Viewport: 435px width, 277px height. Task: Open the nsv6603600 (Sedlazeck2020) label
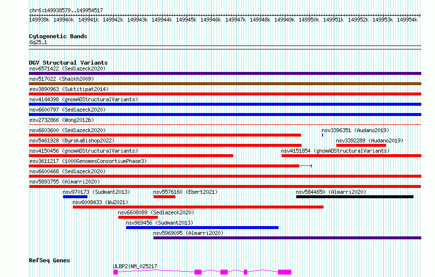67,130
